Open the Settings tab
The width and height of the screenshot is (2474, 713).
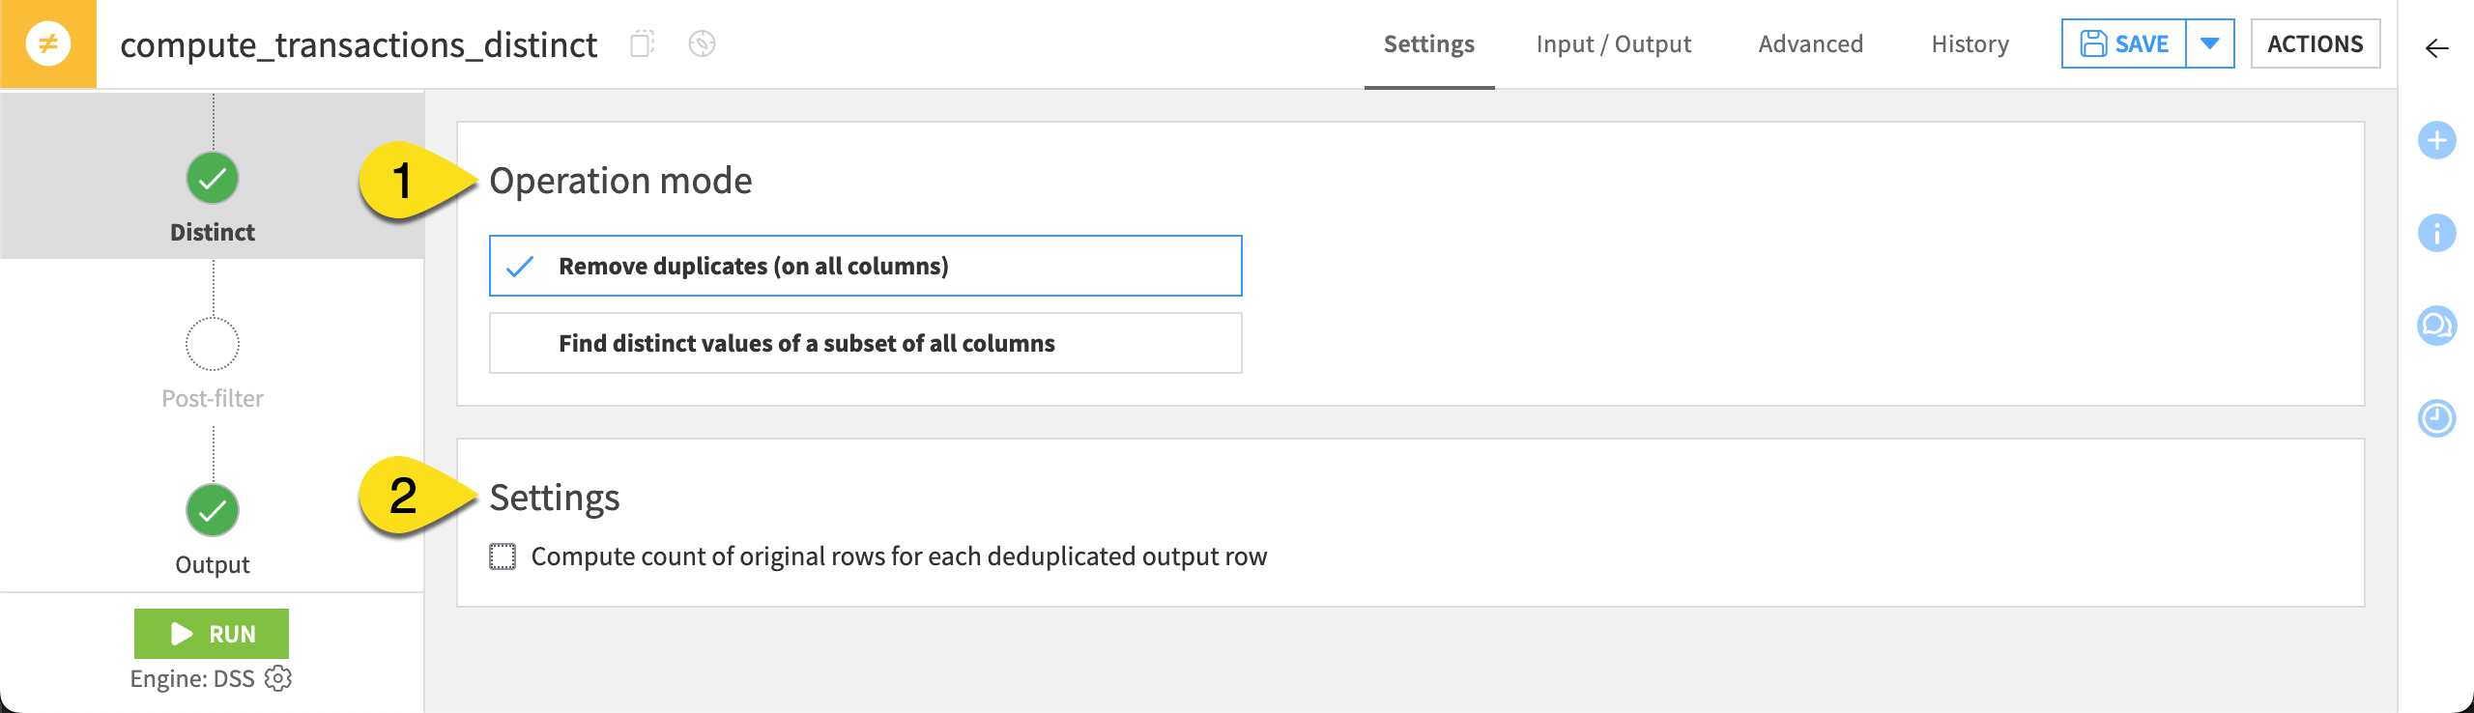click(x=1428, y=44)
